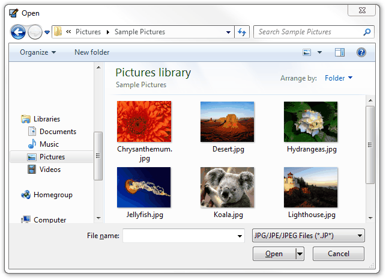Screen dimensions: 386x279
Task: Open the Arrange by Folder dropdown
Action: point(339,78)
